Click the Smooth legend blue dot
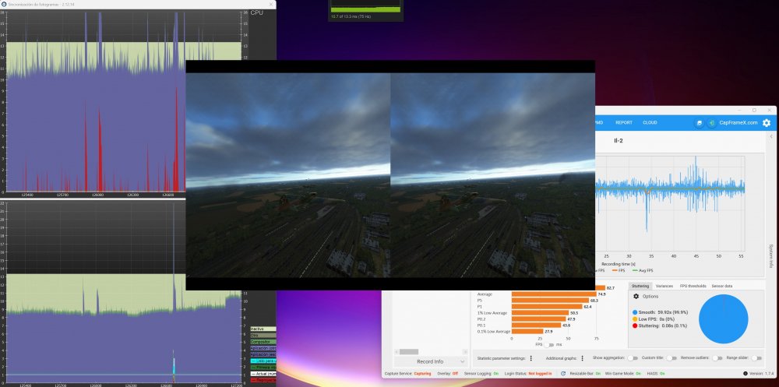This screenshot has width=779, height=387. 635,312
